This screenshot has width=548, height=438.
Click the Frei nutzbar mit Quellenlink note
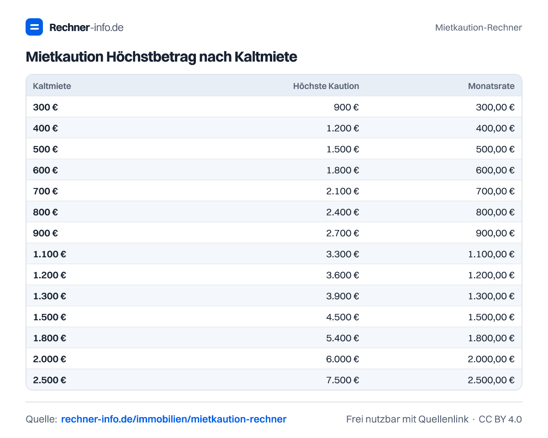[x=407, y=419]
